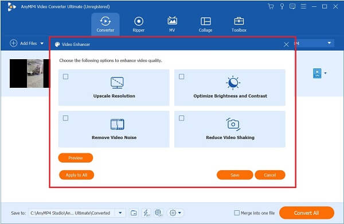Expand the Save to path dropdown
This screenshot has height=224, width=344.
pyautogui.click(x=120, y=213)
